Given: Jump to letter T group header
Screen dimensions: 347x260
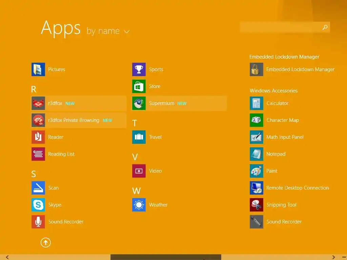Looking at the screenshot, I should 134,123.
